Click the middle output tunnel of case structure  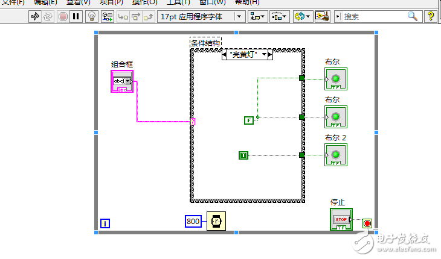301,117
